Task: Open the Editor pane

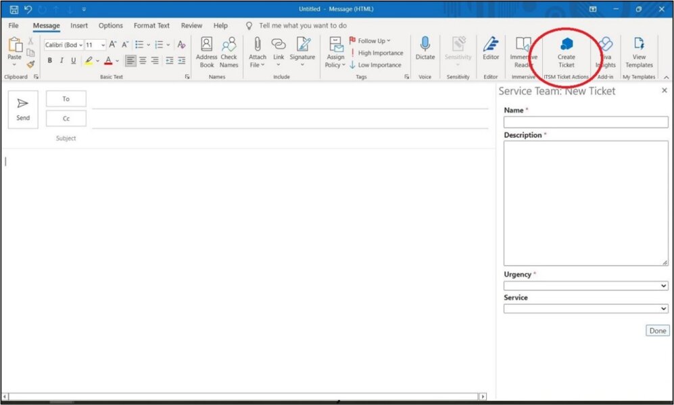Action: coord(491,53)
